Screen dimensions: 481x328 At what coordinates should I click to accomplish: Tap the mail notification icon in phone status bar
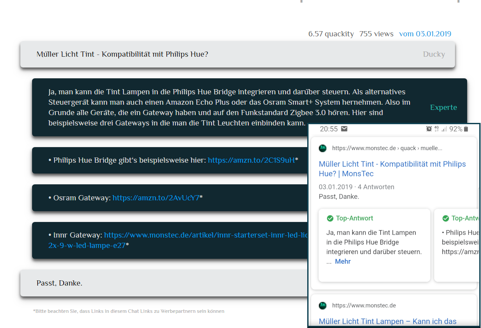pos(344,129)
